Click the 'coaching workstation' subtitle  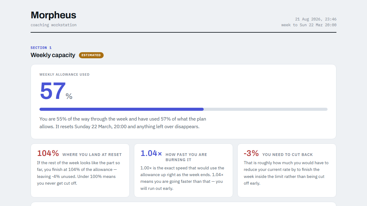pyautogui.click(x=54, y=25)
